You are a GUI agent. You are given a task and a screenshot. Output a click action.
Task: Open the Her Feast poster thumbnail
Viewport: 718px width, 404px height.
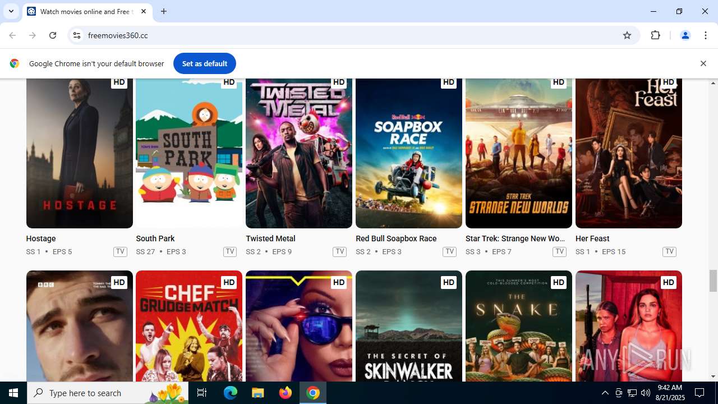[x=629, y=153]
